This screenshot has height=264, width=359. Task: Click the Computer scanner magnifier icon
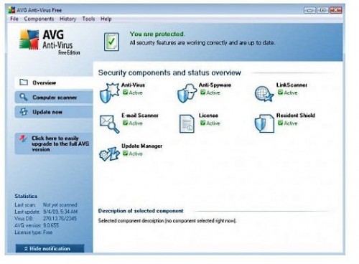[x=24, y=97]
